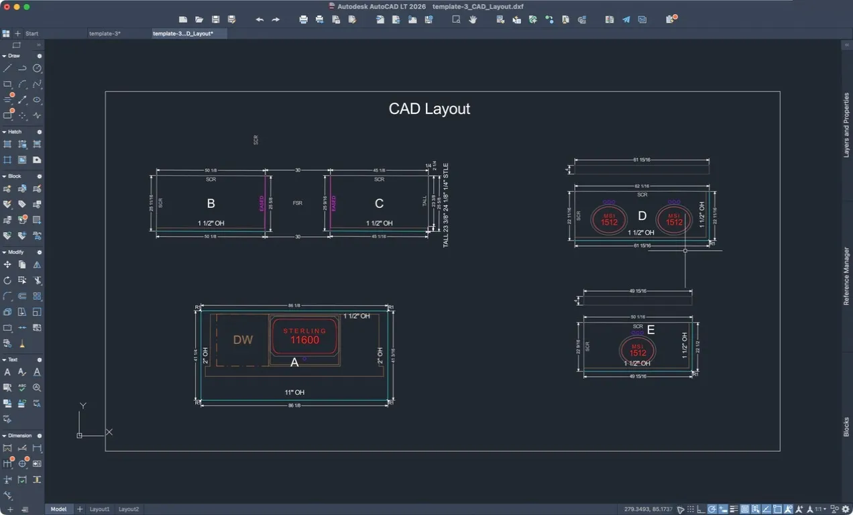Viewport: 853px width, 515px height.
Task: Click the Save icon in toolbar
Action: coord(215,19)
